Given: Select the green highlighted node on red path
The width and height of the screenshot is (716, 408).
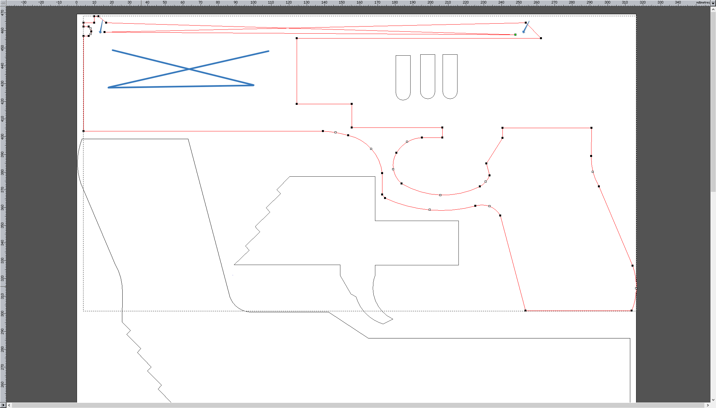Looking at the screenshot, I should click(515, 35).
